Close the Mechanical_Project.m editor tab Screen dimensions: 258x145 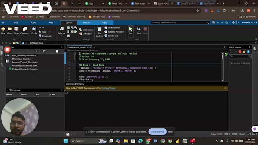point(90,47)
